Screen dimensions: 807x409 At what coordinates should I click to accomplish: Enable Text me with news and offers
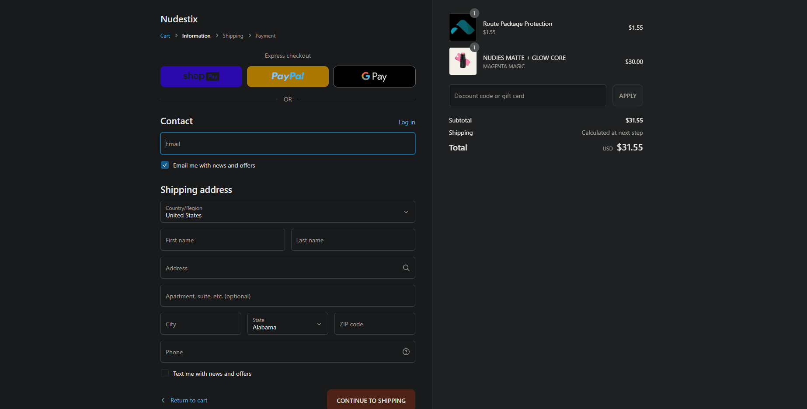point(165,373)
